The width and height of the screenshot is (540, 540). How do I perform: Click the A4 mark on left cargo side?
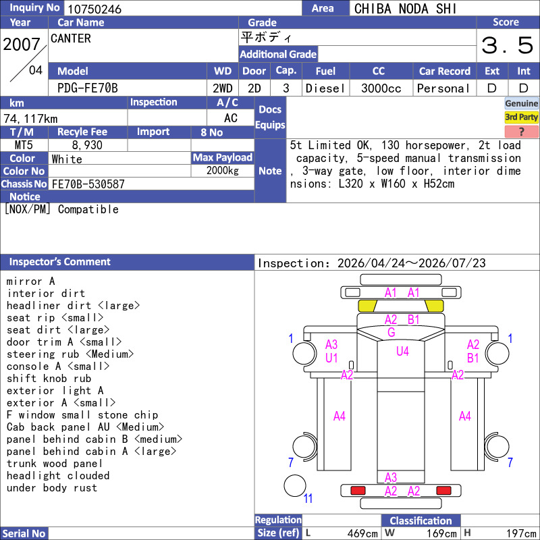coord(340,416)
